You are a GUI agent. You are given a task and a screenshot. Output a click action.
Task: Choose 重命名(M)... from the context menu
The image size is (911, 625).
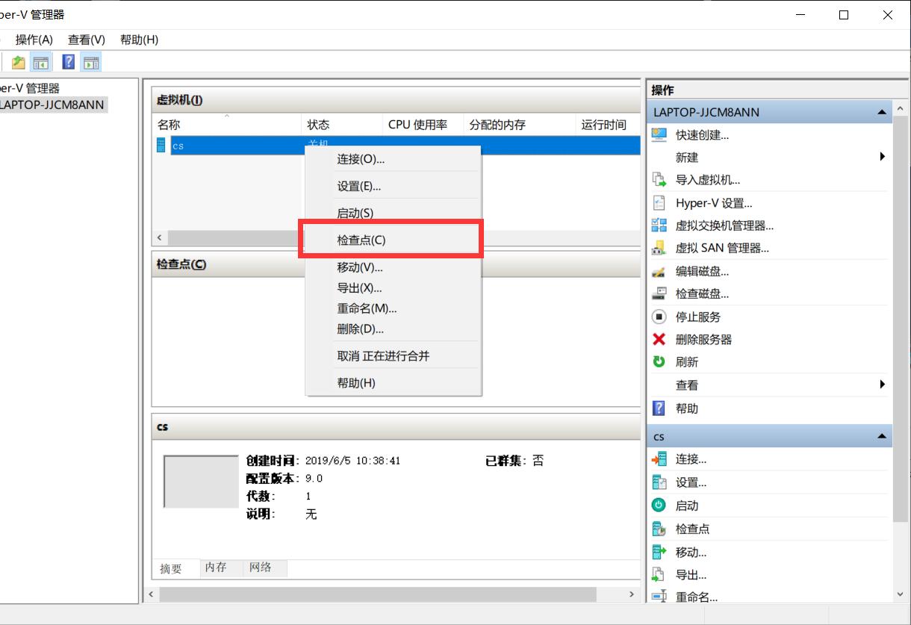(x=394, y=308)
